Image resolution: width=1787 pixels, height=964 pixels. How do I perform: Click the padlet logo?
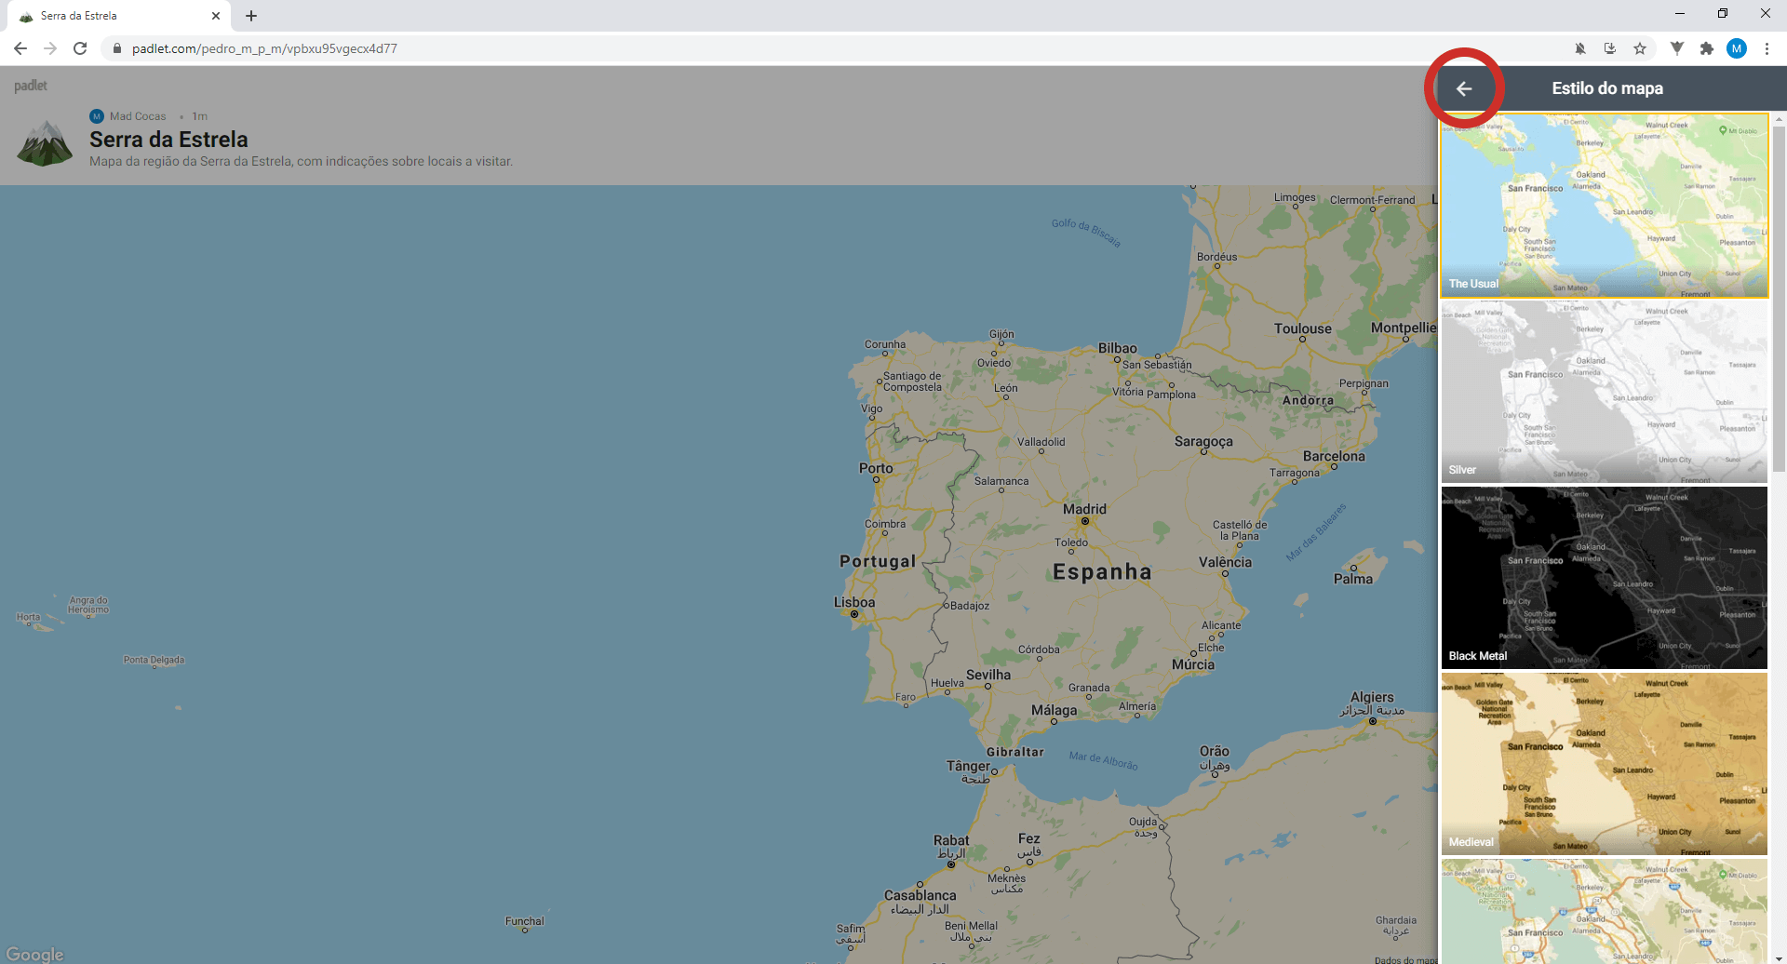pos(31,86)
